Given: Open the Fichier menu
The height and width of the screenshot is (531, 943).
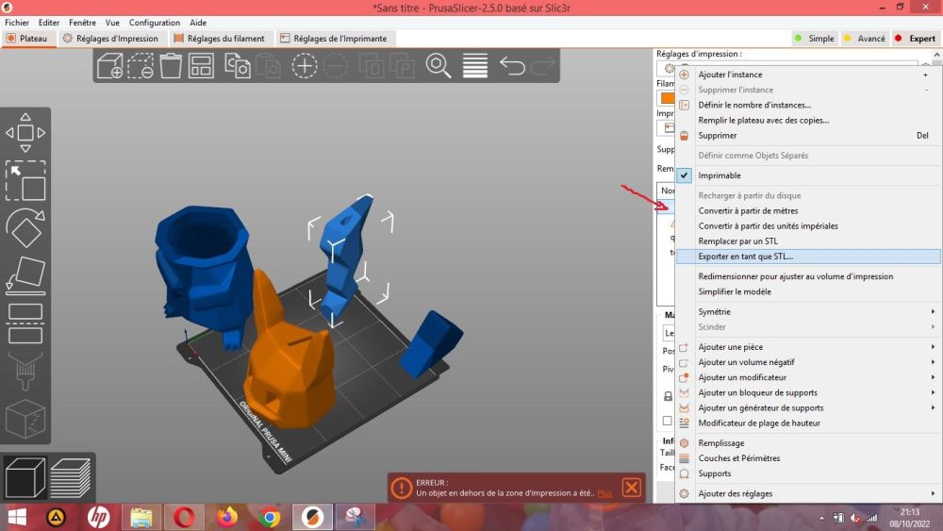Looking at the screenshot, I should [x=17, y=23].
